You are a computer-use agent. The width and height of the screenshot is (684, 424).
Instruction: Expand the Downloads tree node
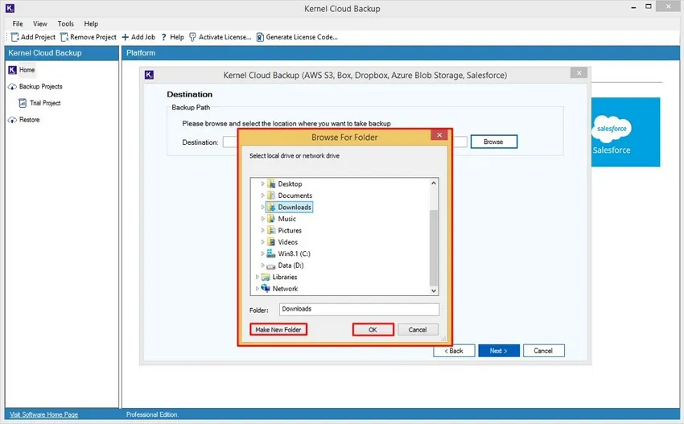(262, 208)
